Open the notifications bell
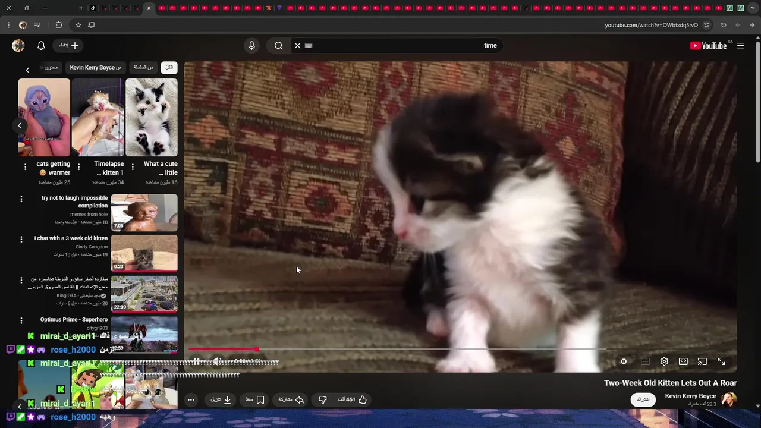This screenshot has width=761, height=428. [41, 46]
